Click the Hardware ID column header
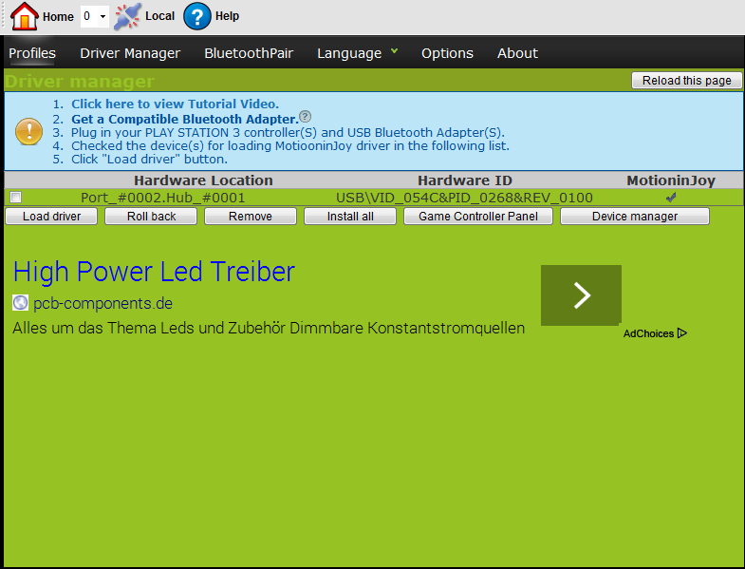The width and height of the screenshot is (745, 569). tap(465, 180)
